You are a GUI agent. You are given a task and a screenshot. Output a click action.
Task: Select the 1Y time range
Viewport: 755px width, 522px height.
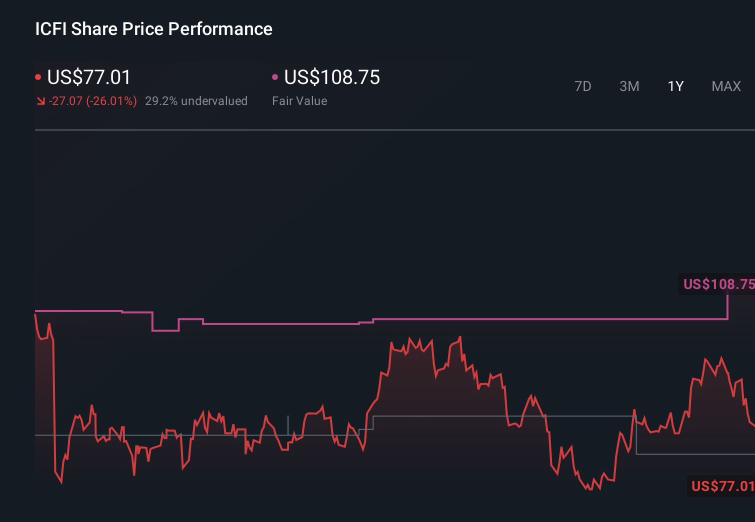tap(675, 86)
